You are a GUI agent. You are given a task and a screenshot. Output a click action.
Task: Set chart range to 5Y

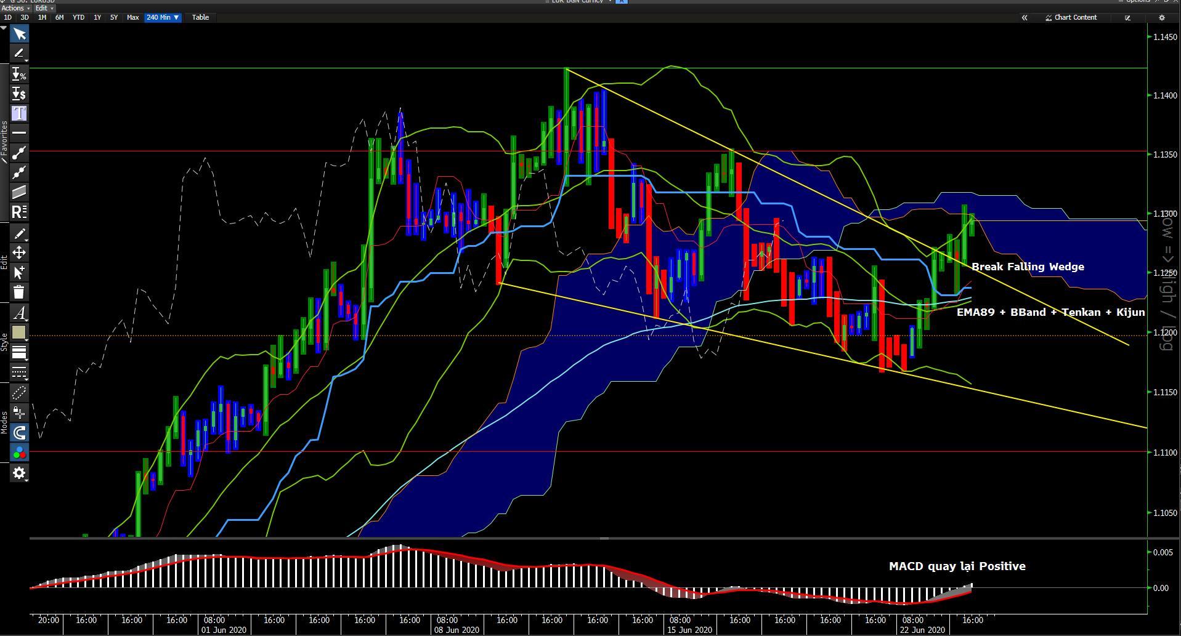coord(114,17)
